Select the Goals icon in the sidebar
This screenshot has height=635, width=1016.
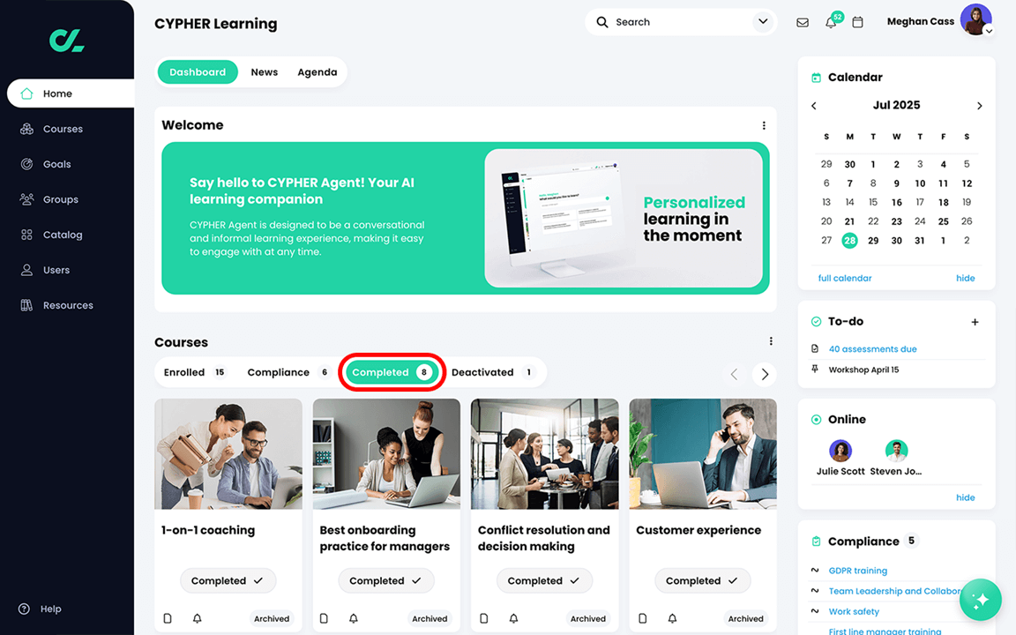pyautogui.click(x=27, y=164)
